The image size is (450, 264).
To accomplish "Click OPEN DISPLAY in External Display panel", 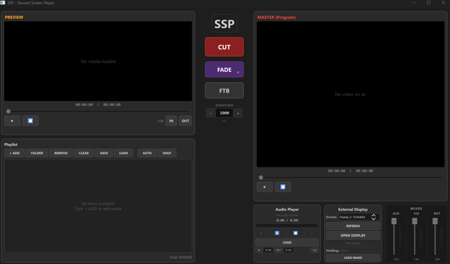I will coord(353,235).
